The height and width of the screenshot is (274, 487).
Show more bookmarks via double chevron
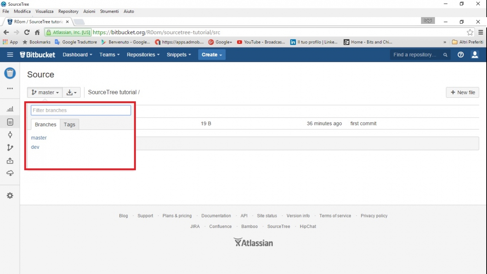point(445,42)
